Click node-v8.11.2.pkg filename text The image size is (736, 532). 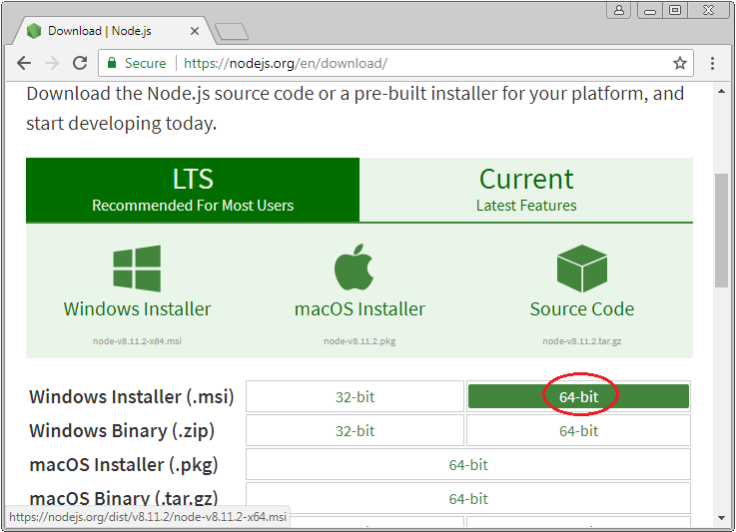tap(360, 341)
